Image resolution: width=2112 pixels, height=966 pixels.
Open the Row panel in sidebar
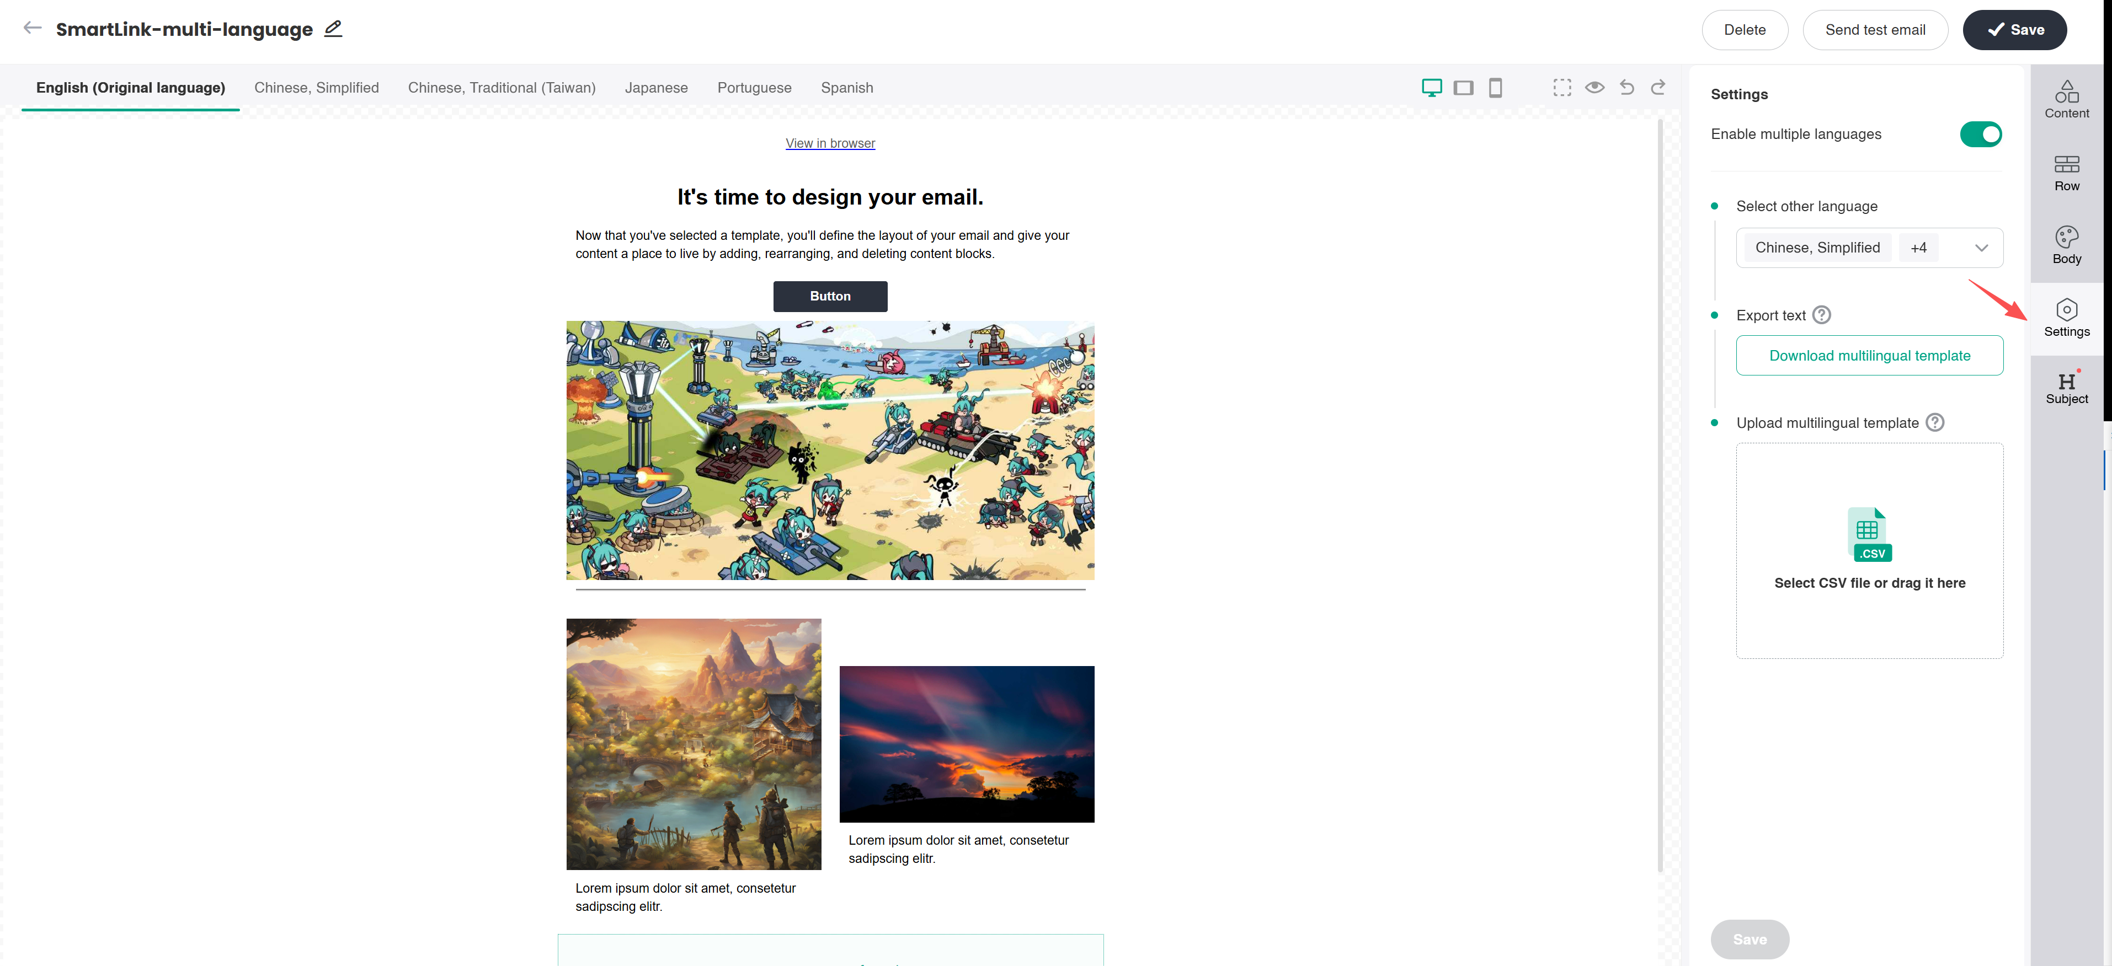click(2066, 172)
